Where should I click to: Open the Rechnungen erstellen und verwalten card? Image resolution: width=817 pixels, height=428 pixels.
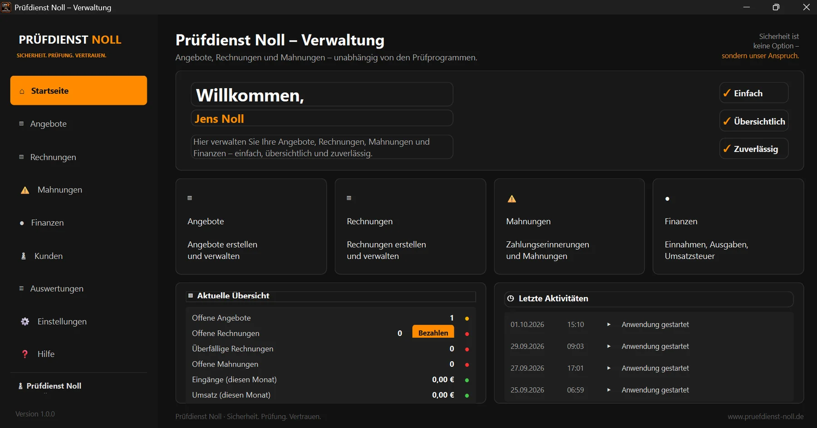pyautogui.click(x=410, y=226)
